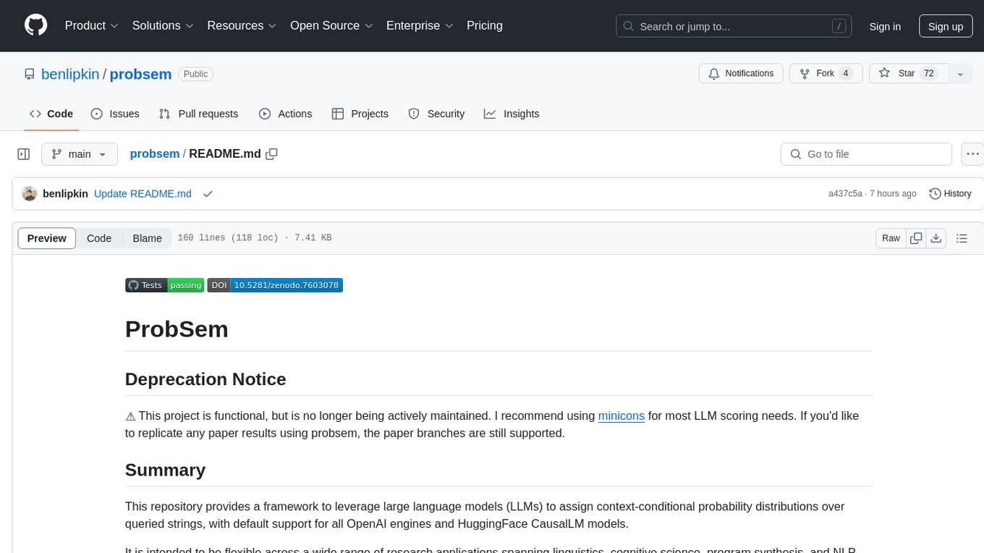Switch to the Pull requests tab
The height and width of the screenshot is (553, 984).
point(198,114)
